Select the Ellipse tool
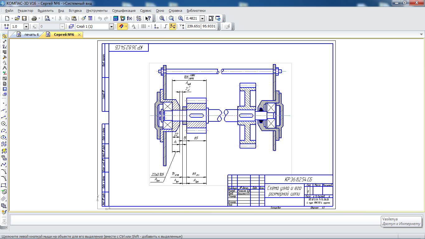Image resolution: width=425 pixels, height=239 pixels. coord(4,137)
